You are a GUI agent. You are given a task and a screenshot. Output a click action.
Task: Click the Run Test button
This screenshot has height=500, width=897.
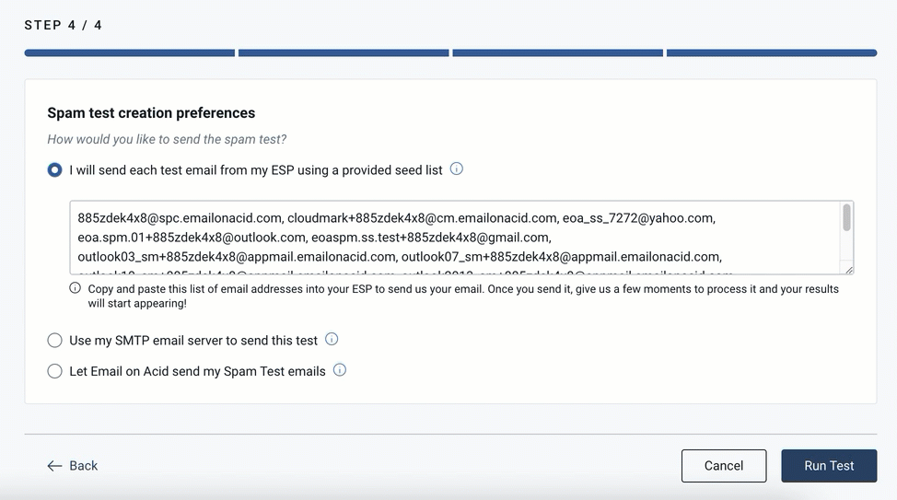point(829,466)
